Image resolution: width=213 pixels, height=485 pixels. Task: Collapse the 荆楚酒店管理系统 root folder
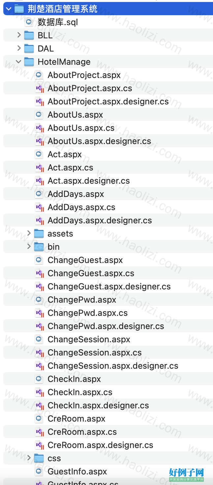[9, 9]
